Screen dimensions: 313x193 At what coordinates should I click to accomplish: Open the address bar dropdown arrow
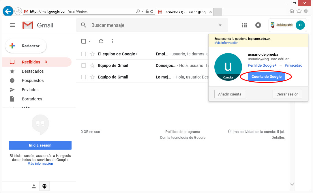pos(142,11)
